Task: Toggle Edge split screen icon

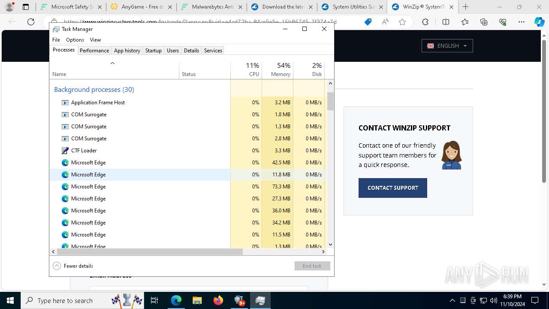Action: [446, 22]
